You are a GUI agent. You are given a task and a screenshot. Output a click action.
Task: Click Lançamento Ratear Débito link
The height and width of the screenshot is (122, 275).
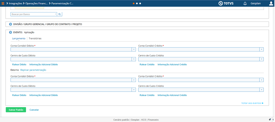(19, 65)
